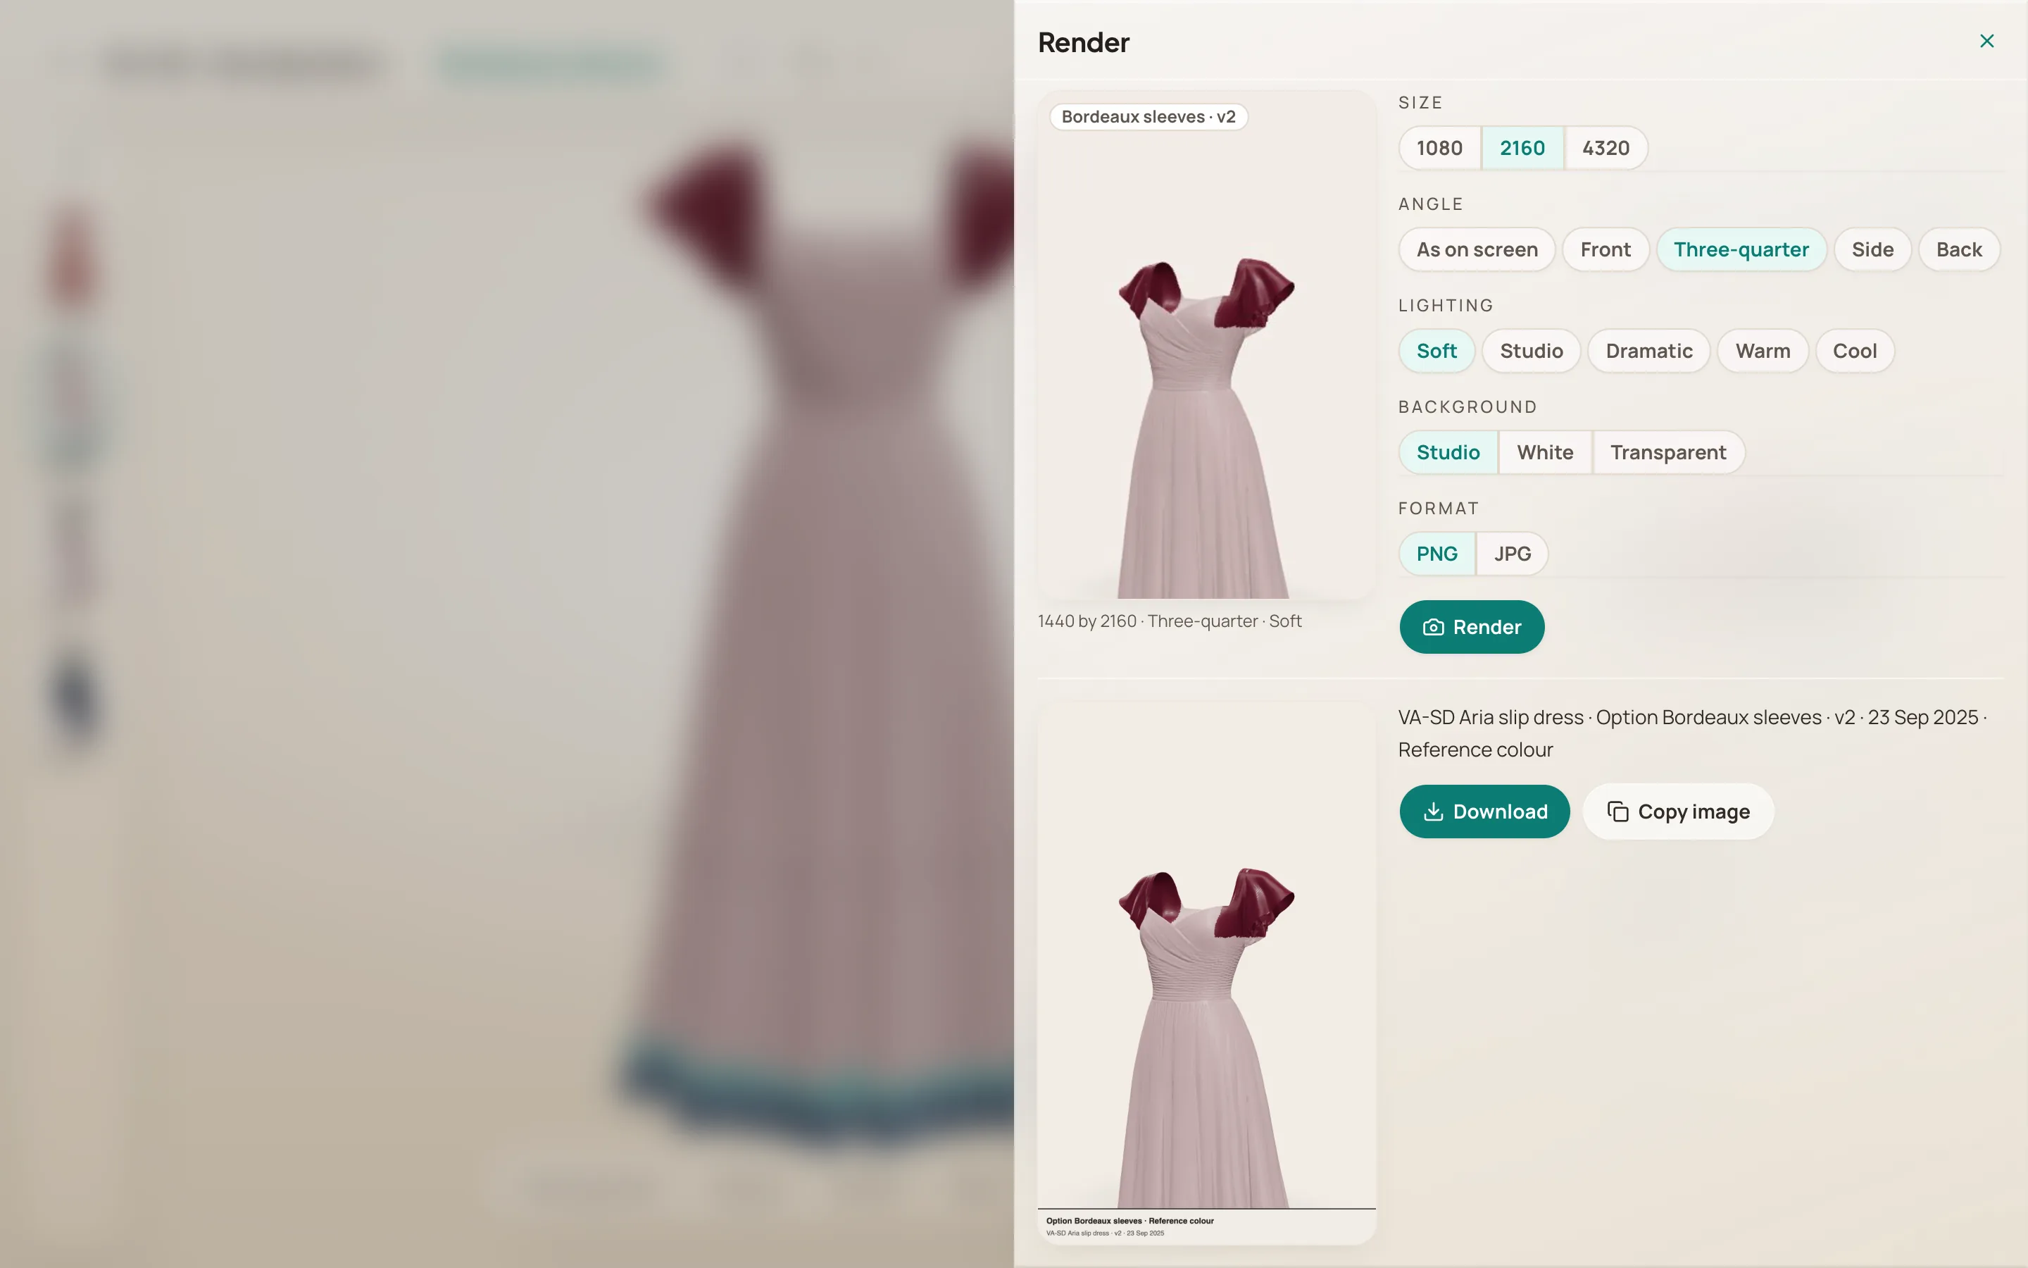Start rendering with the Render button
Image resolution: width=2028 pixels, height=1268 pixels.
[x=1472, y=627]
